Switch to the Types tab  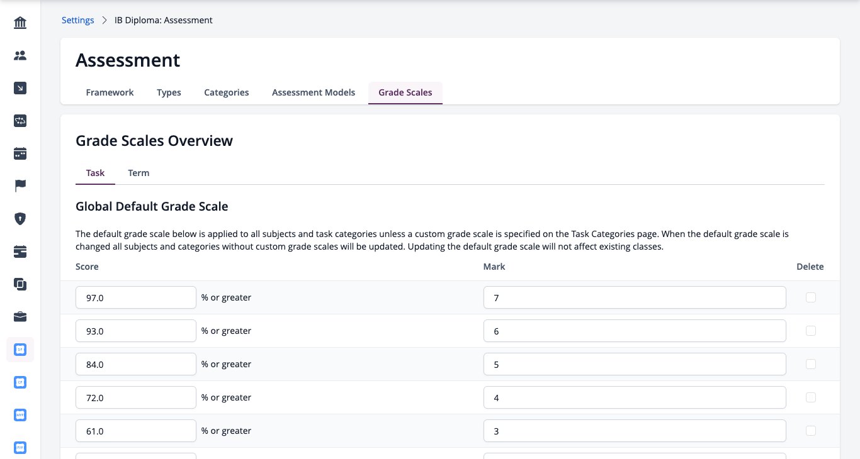point(169,92)
